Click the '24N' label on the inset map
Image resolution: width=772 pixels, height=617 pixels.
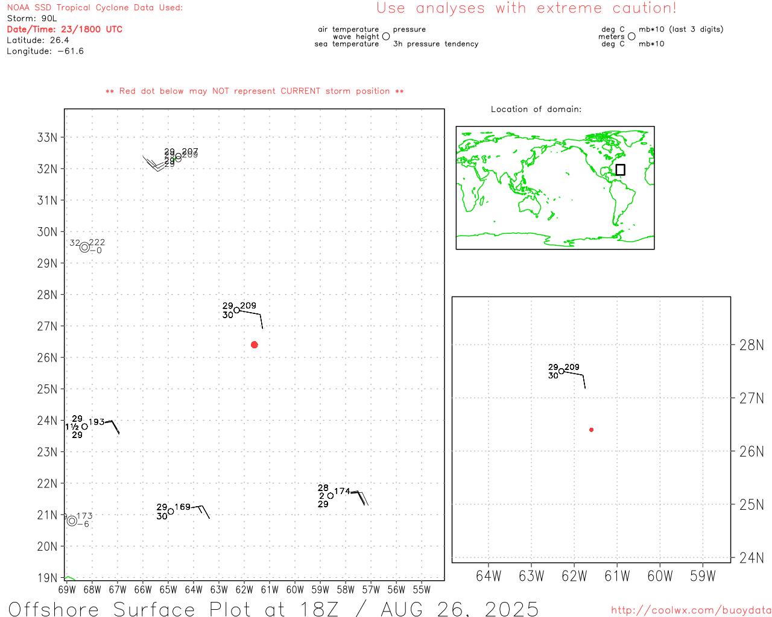[751, 558]
